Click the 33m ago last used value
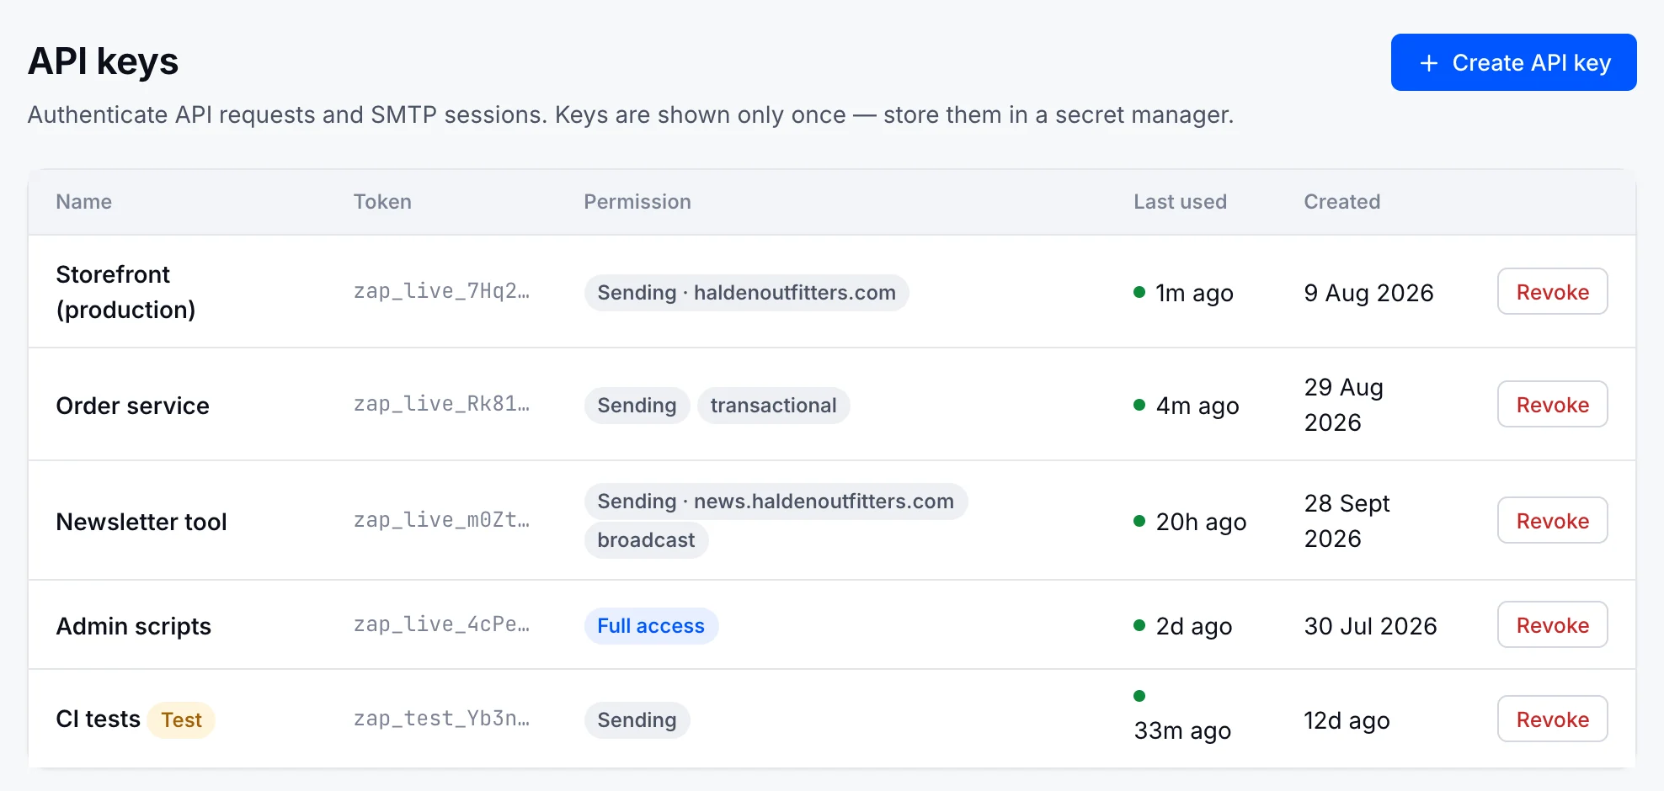 pos(1182,730)
